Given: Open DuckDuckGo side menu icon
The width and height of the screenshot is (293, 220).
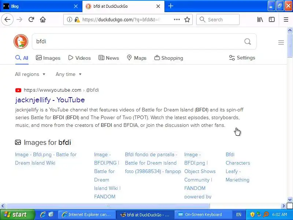Looking at the screenshot, I should pyautogui.click(x=281, y=43).
